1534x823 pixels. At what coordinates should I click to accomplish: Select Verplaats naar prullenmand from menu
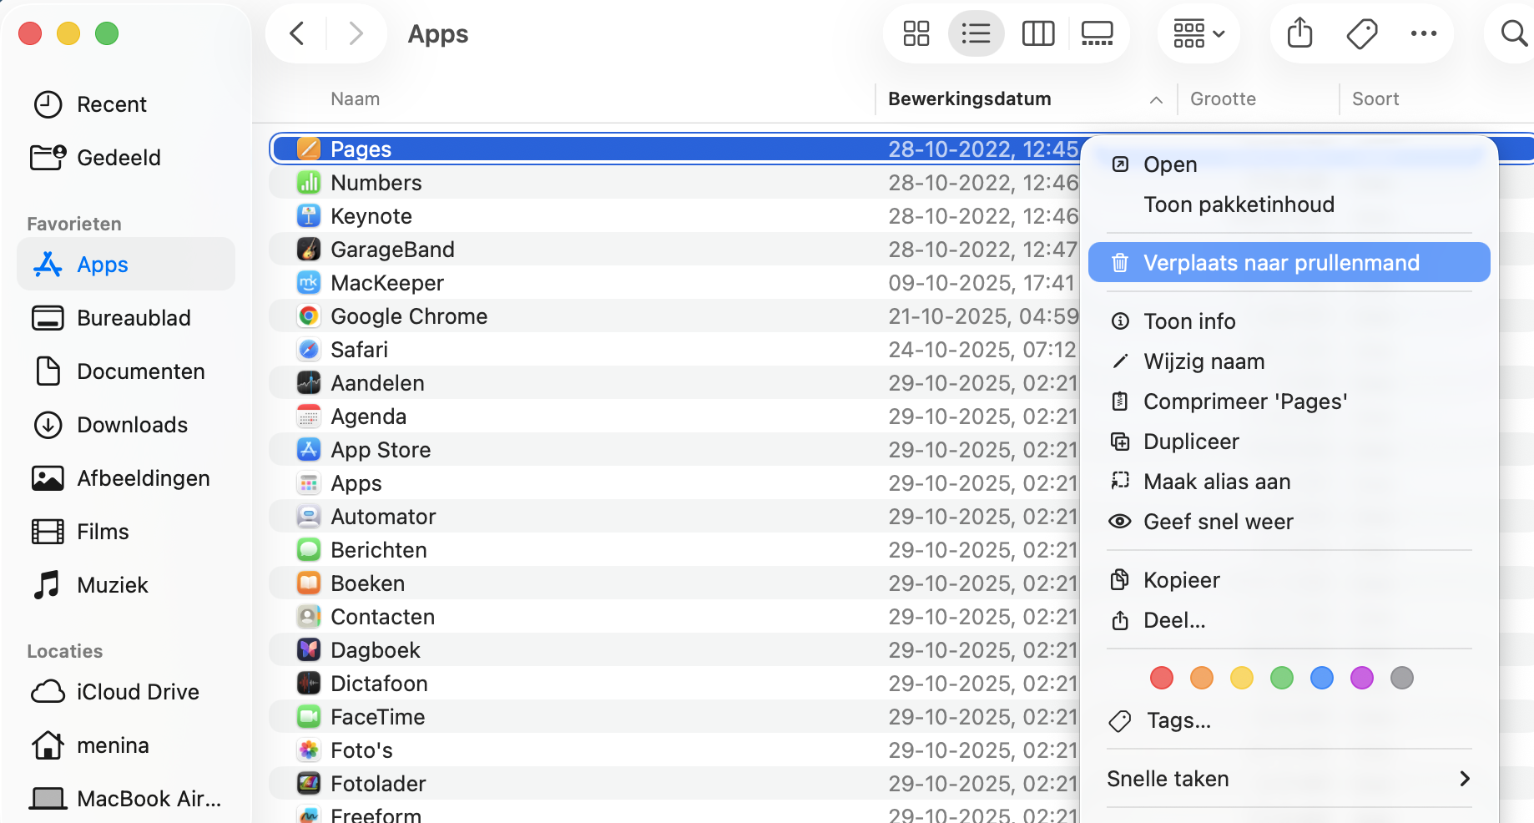pos(1281,261)
